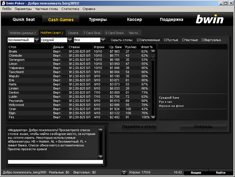235x177 pixels.
Task: Sort by the Деньги column header
Action: coord(60,47)
